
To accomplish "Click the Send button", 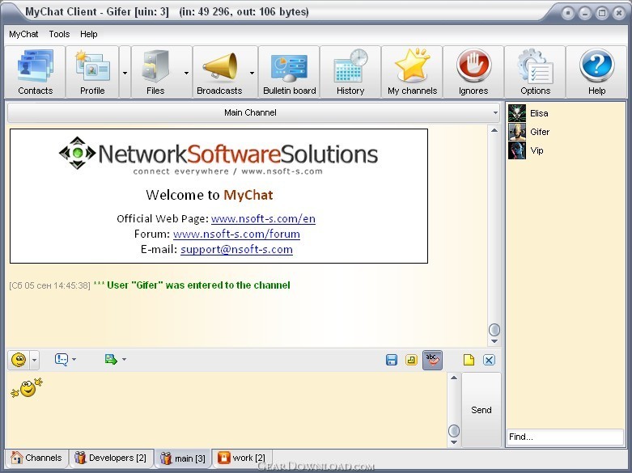I will click(x=481, y=410).
